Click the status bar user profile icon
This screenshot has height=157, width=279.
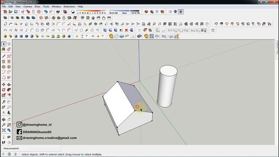(16, 154)
